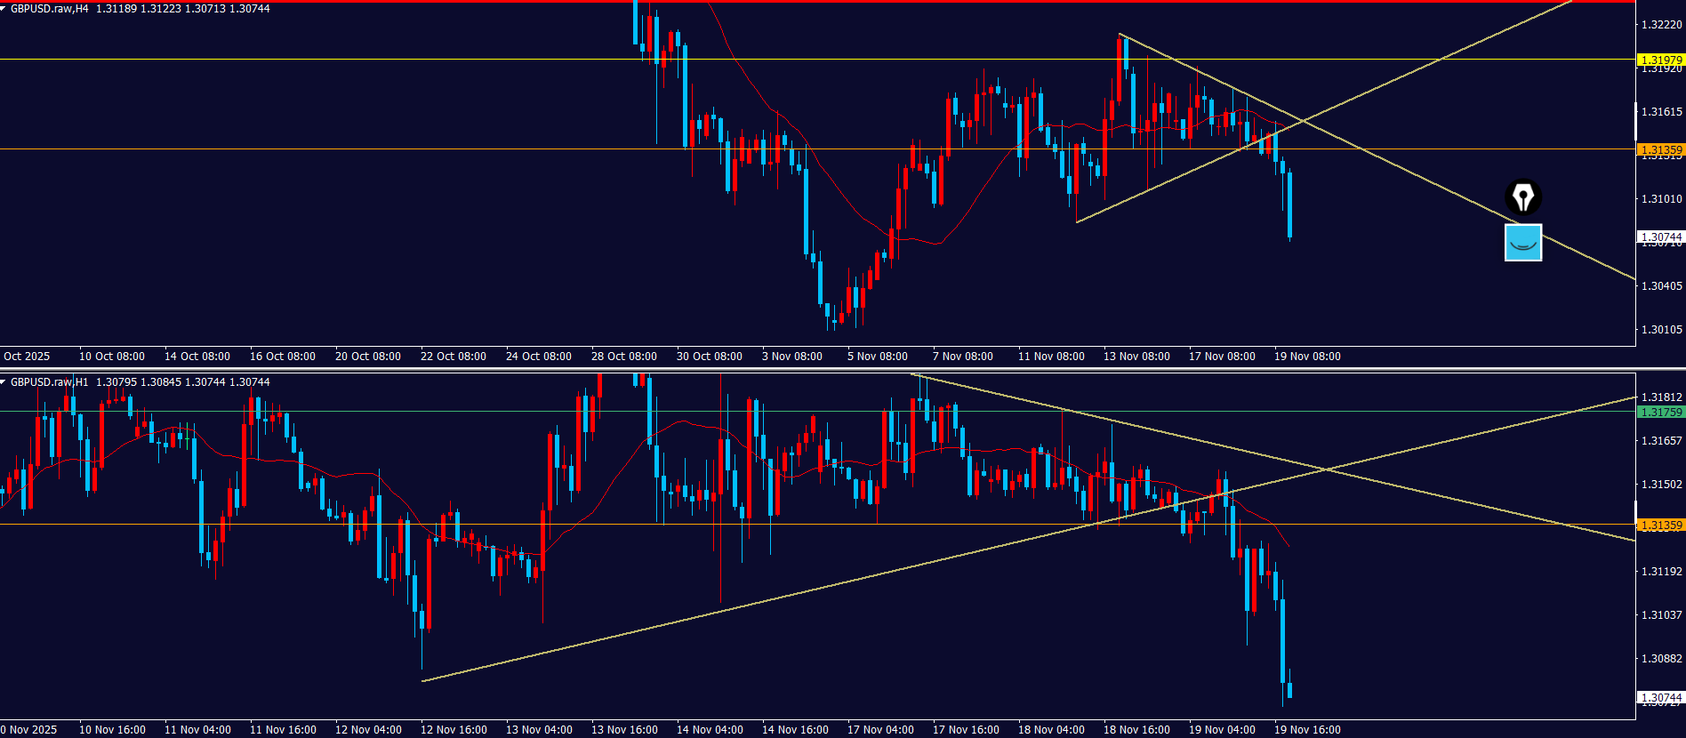Image resolution: width=1686 pixels, height=738 pixels.
Task: Open the H4 chart's triangle dropdown arrow
Action: click(x=4, y=9)
